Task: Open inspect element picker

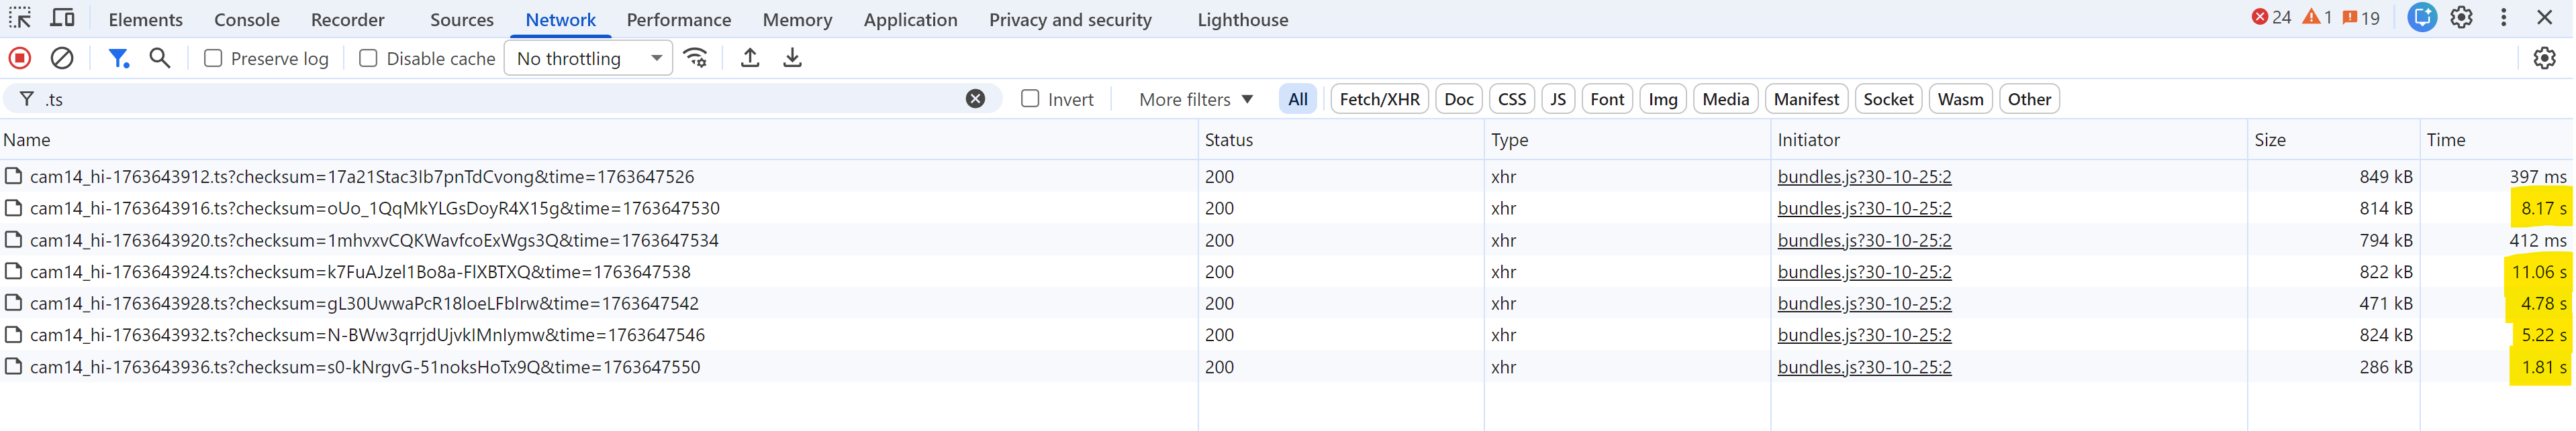Action: (x=20, y=19)
